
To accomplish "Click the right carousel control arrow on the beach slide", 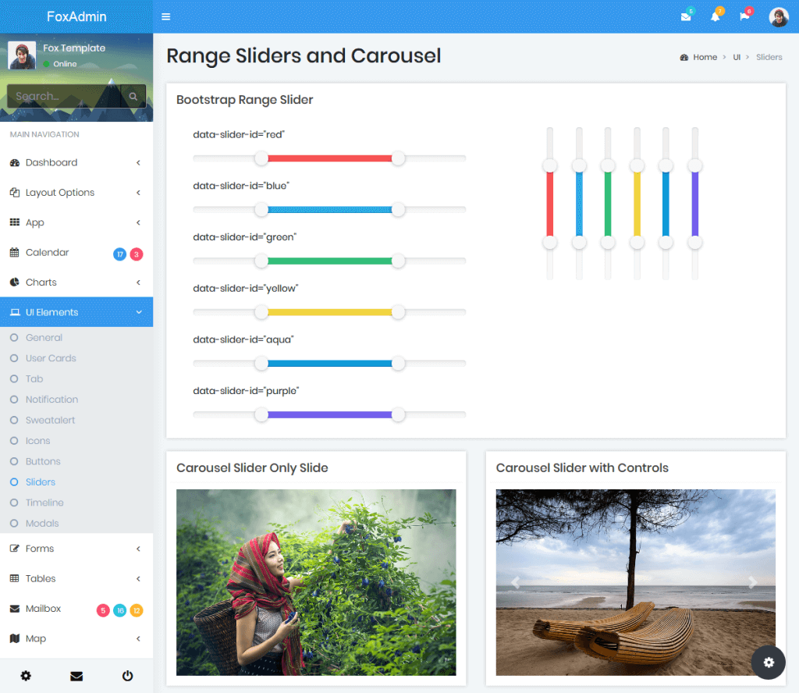I will click(751, 582).
